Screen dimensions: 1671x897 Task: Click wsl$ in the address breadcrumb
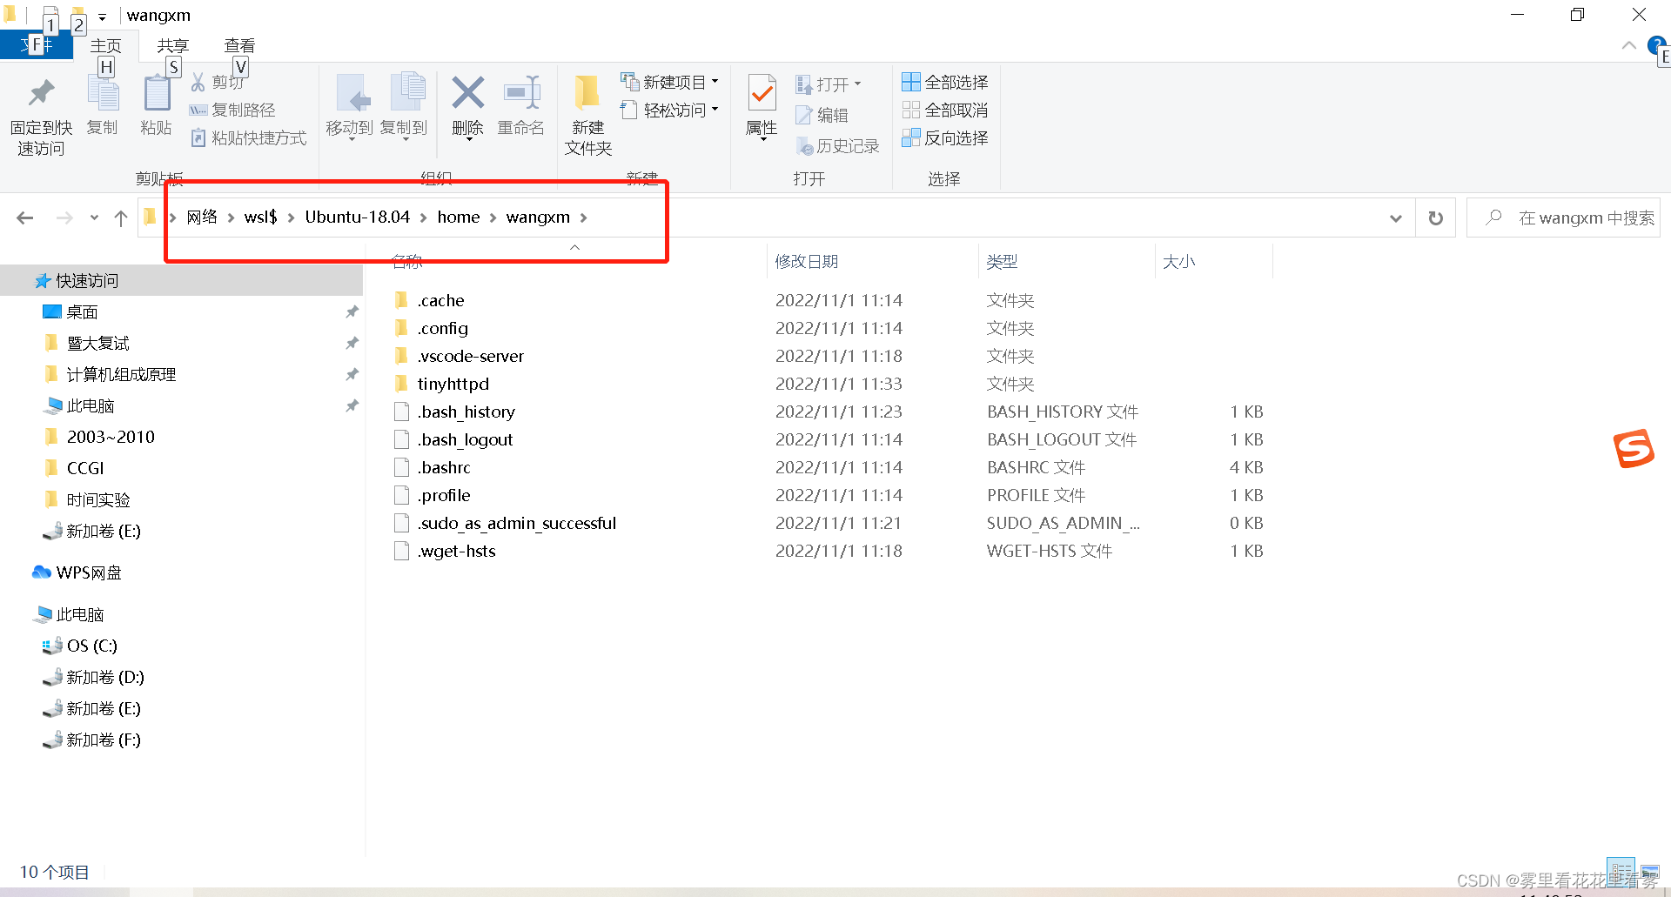click(x=260, y=217)
